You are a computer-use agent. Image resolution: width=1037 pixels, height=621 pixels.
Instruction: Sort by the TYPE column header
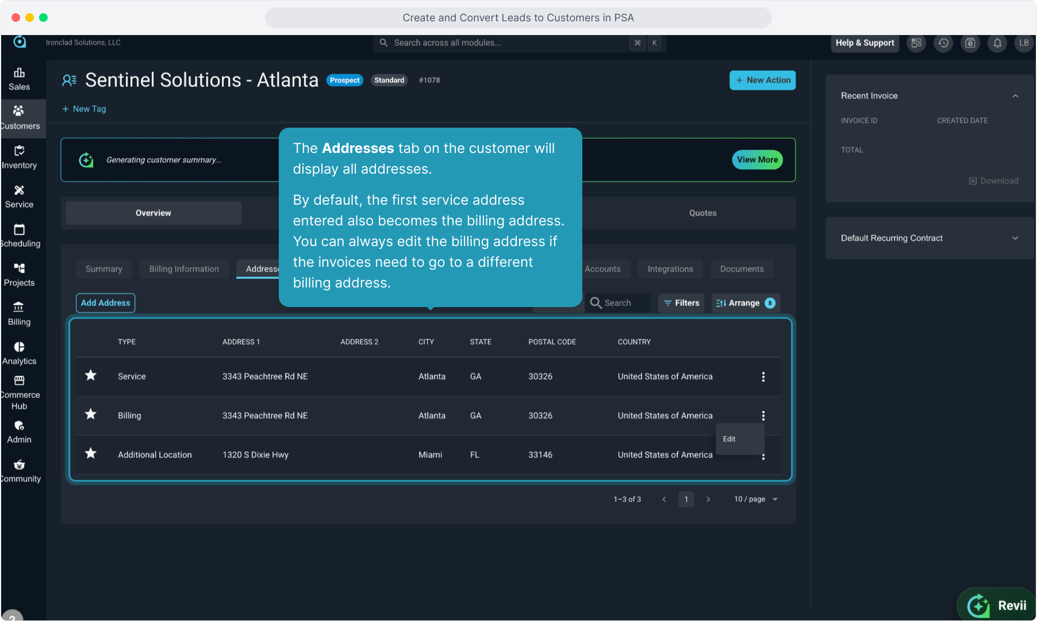tap(126, 342)
